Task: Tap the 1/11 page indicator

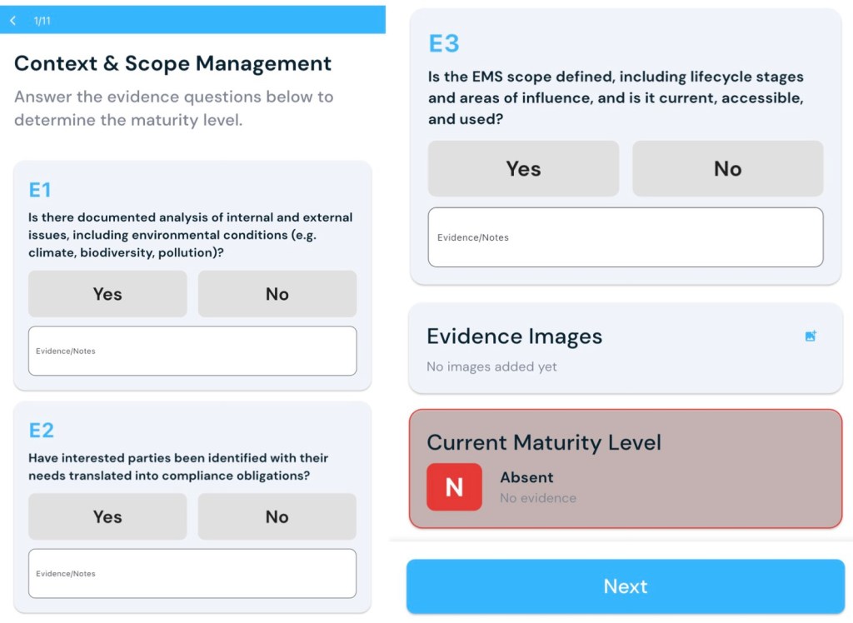Action: [x=42, y=21]
